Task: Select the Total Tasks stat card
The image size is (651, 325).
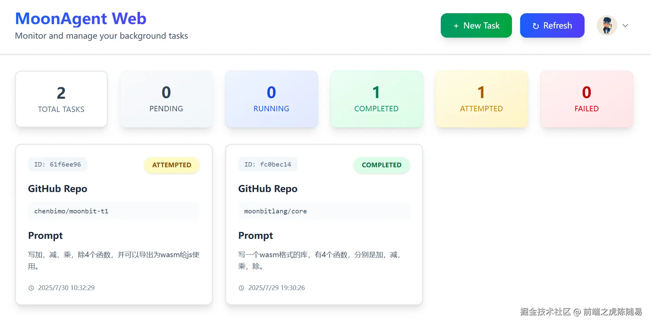Action: pos(61,99)
